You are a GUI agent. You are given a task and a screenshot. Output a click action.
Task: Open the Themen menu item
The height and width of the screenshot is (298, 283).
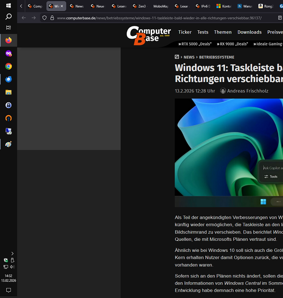[223, 32]
